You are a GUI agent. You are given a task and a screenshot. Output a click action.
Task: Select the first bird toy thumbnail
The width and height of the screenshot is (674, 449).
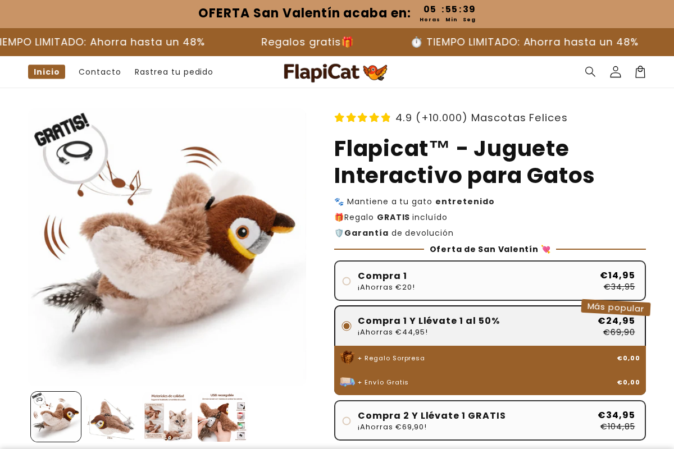[56, 416]
